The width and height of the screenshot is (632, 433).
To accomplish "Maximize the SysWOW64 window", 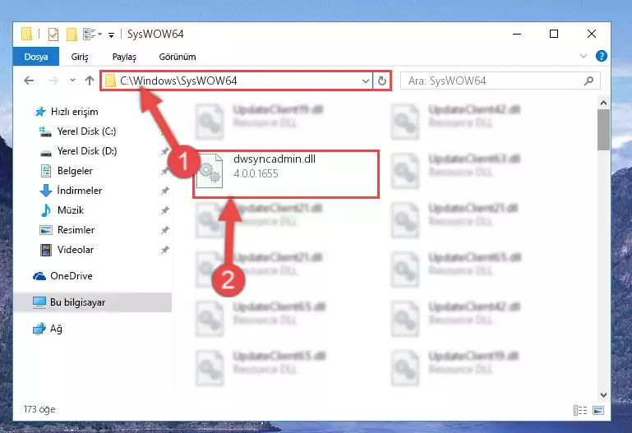I will tap(554, 35).
